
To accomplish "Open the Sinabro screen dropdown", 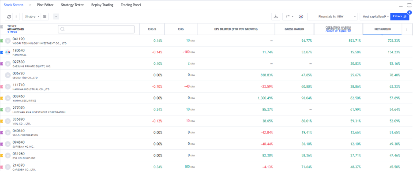I will 32,17.
